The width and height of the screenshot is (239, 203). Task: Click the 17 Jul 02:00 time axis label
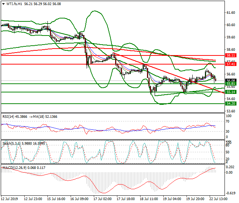coord(102,199)
